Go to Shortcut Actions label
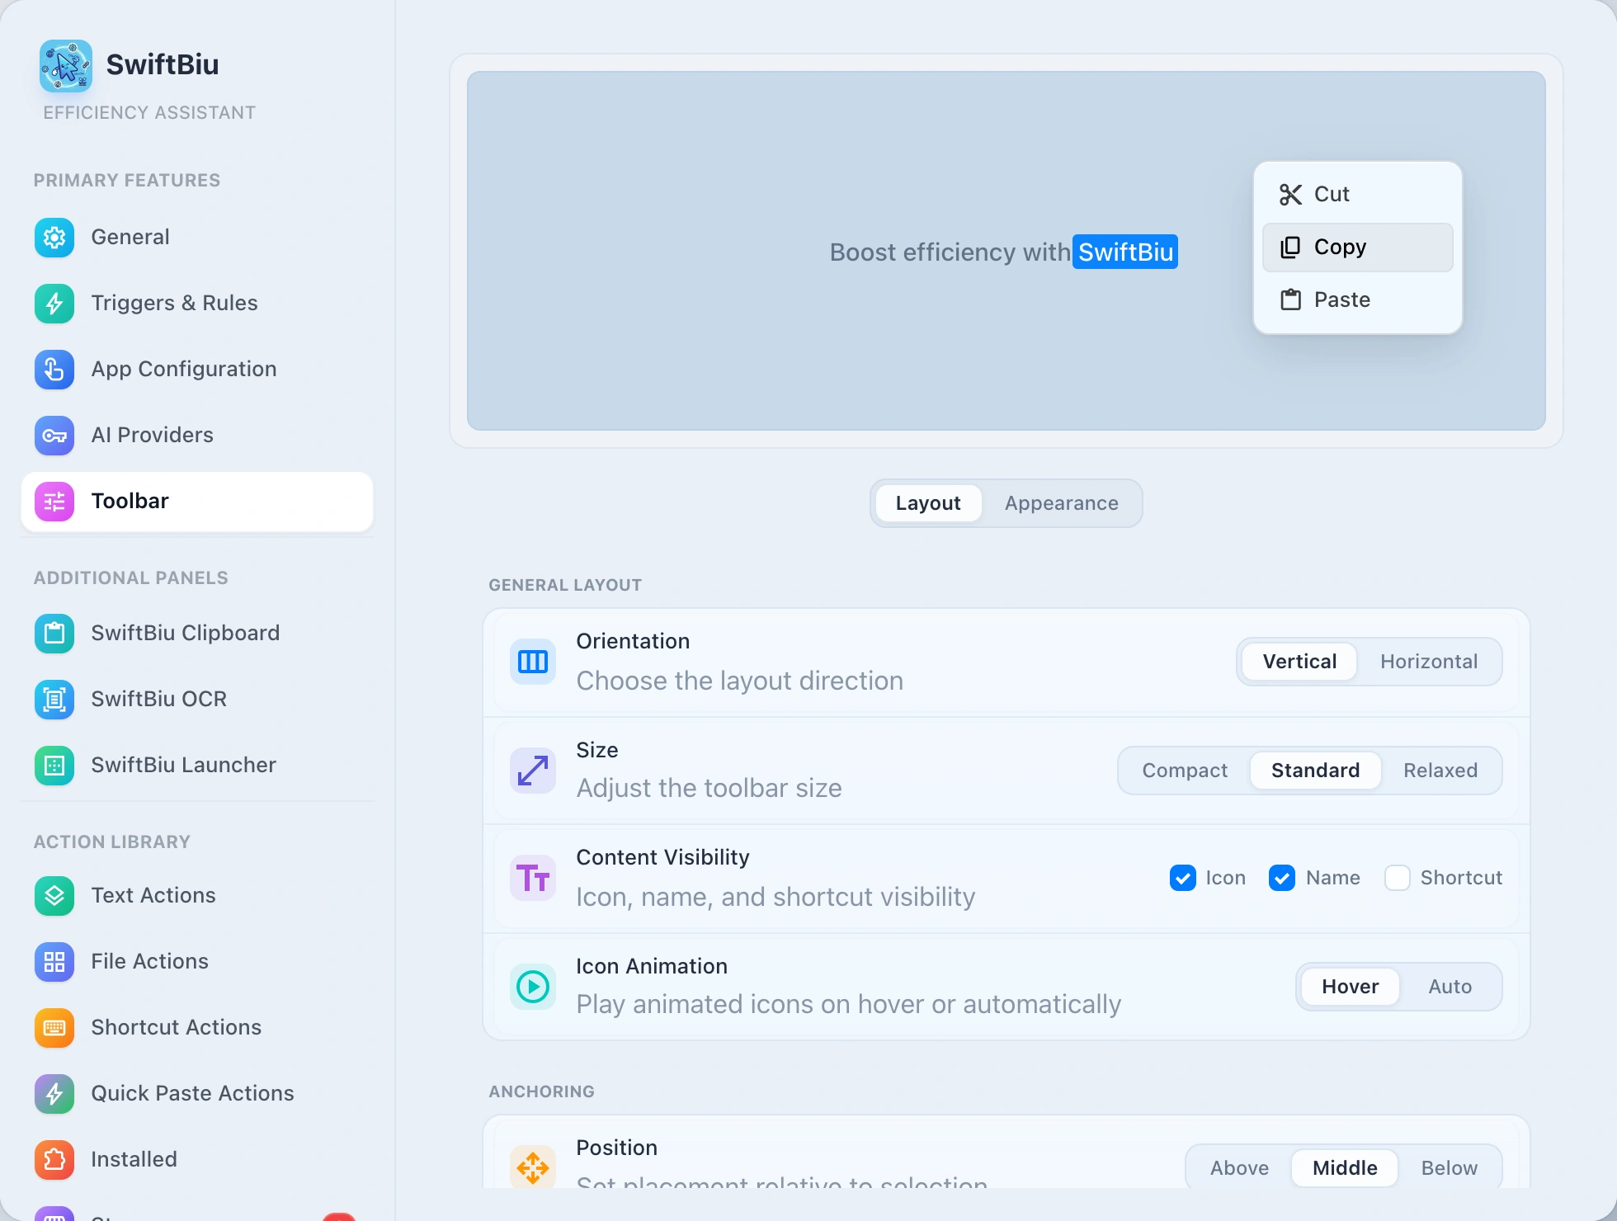This screenshot has width=1617, height=1221. [177, 1028]
